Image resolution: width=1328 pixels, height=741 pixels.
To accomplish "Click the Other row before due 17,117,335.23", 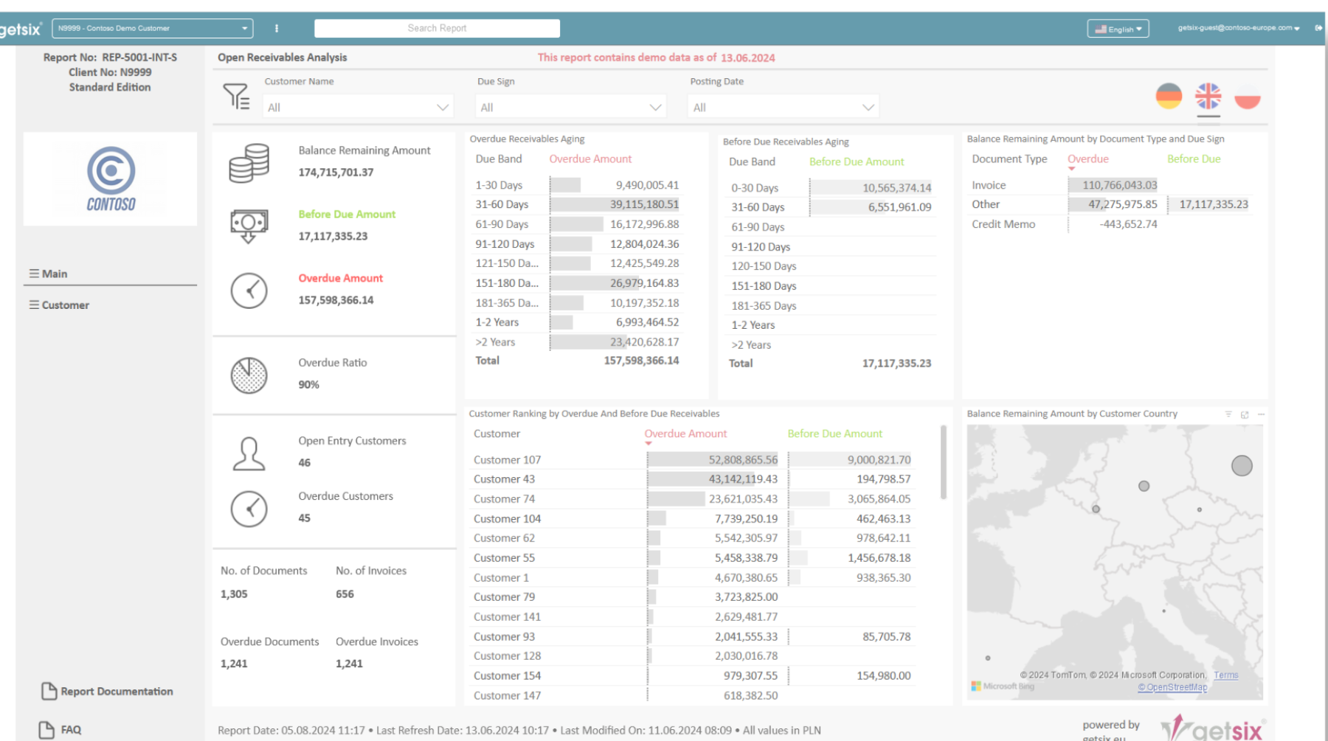I will click(1214, 205).
